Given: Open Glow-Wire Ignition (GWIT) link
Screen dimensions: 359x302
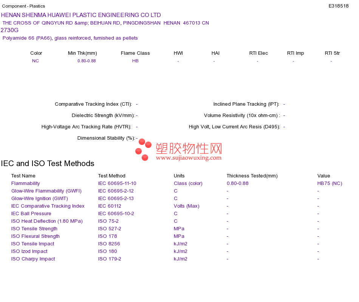Looking at the screenshot, I should click(40, 198).
